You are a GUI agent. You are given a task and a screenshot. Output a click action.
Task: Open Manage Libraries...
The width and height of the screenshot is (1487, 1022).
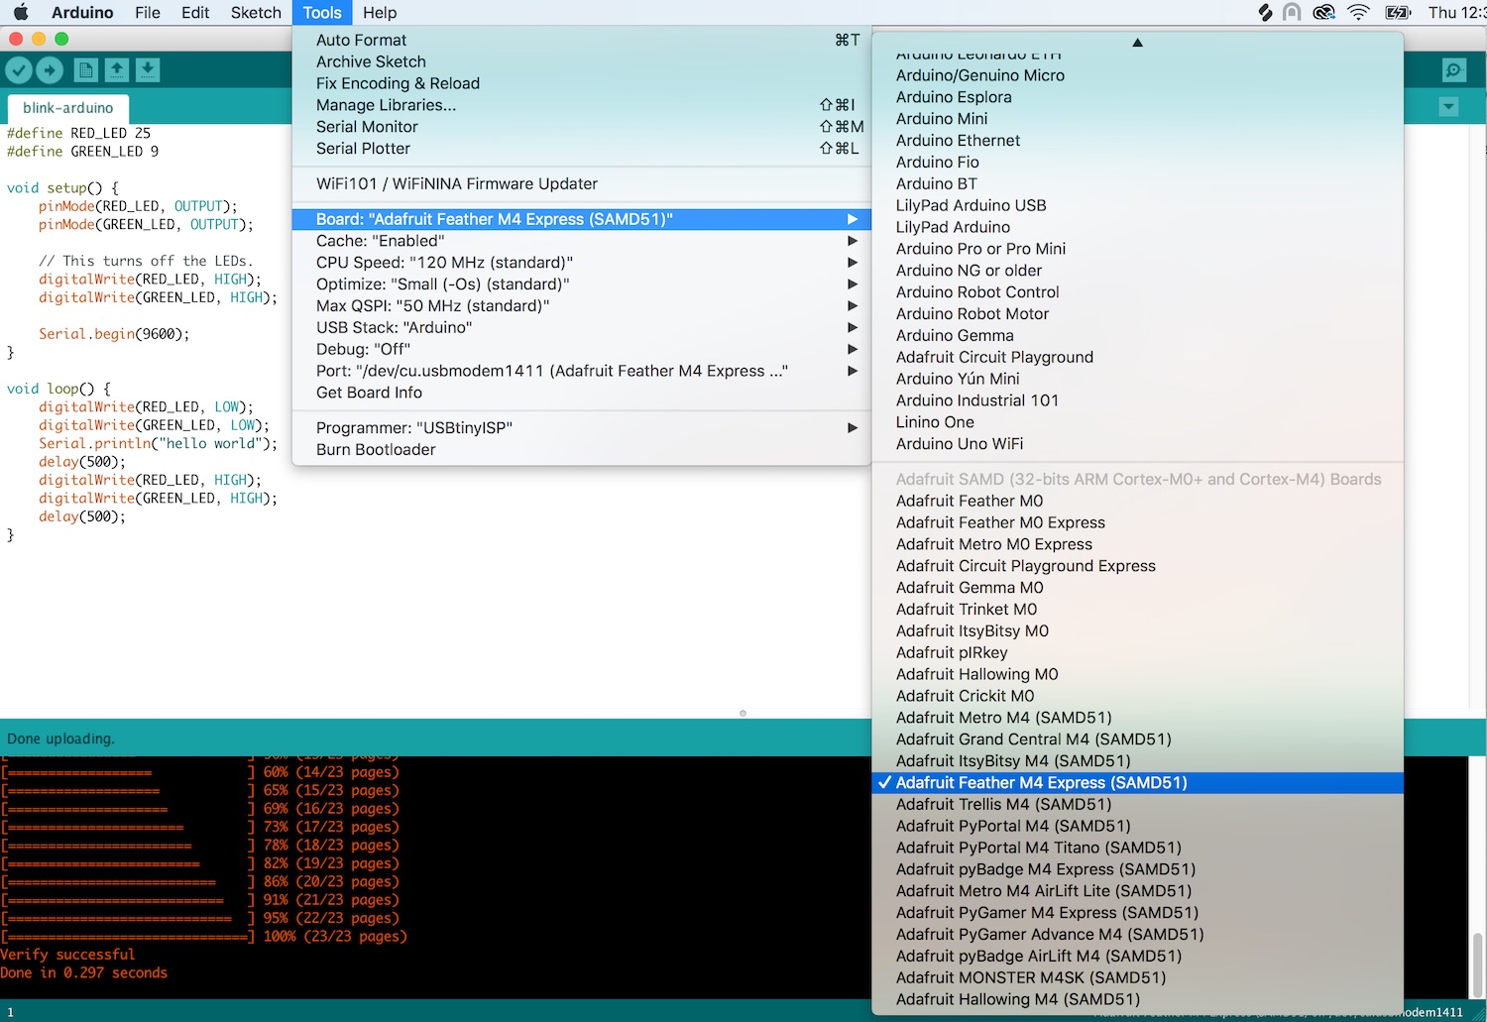(582, 105)
